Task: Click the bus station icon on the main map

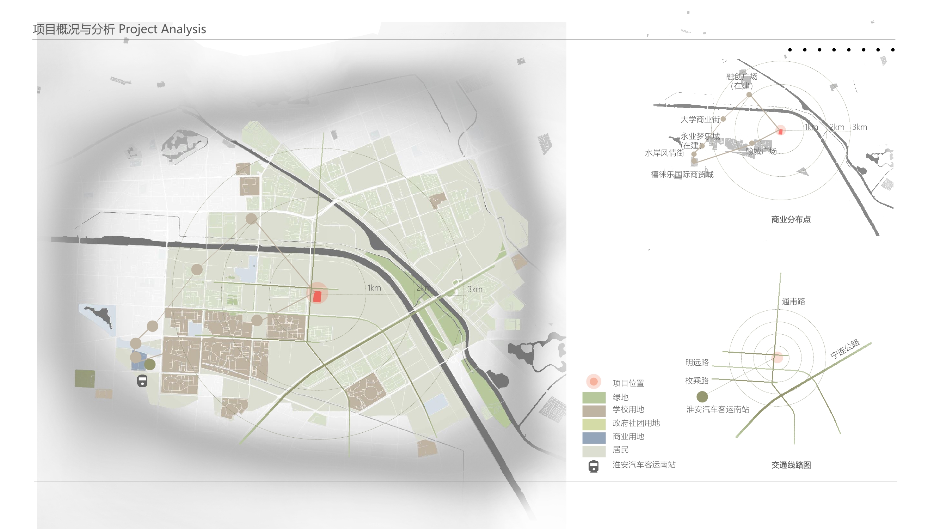Action: pos(142,381)
